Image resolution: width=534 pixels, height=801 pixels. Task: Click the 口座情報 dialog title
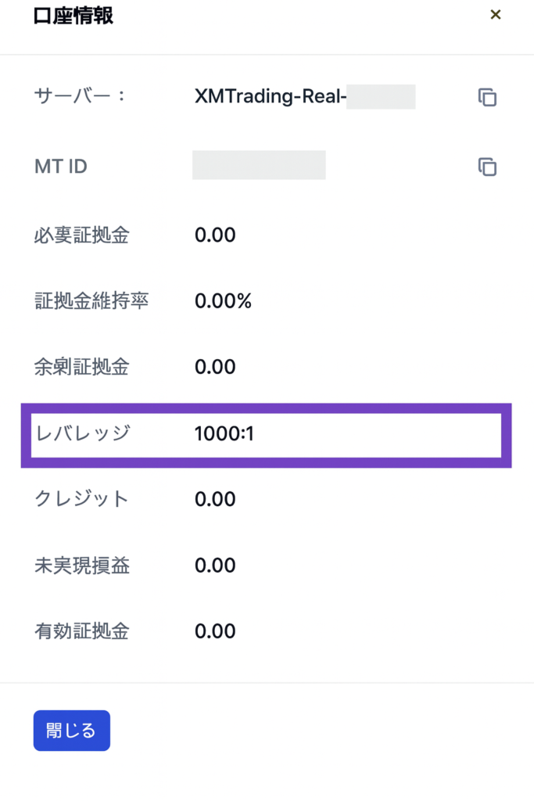click(x=73, y=16)
